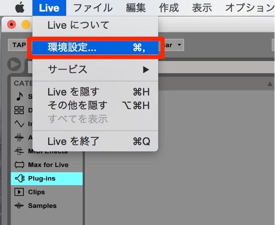275x225 pixels.
Task: Click the round play preview button
Action: pyautogui.click(x=14, y=64)
